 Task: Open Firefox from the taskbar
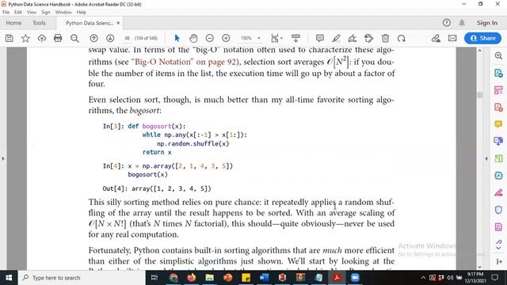pyautogui.click(x=192, y=278)
